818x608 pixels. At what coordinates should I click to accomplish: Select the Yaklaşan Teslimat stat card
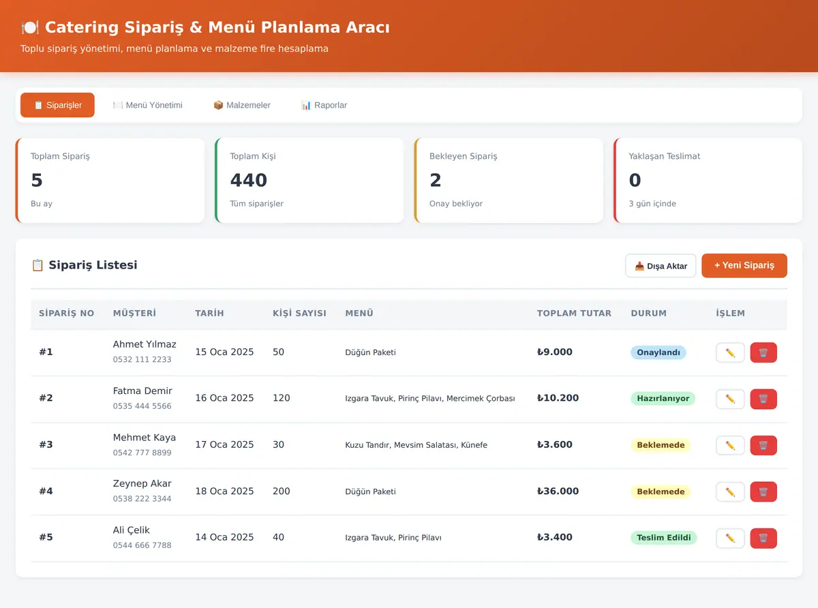tap(708, 181)
